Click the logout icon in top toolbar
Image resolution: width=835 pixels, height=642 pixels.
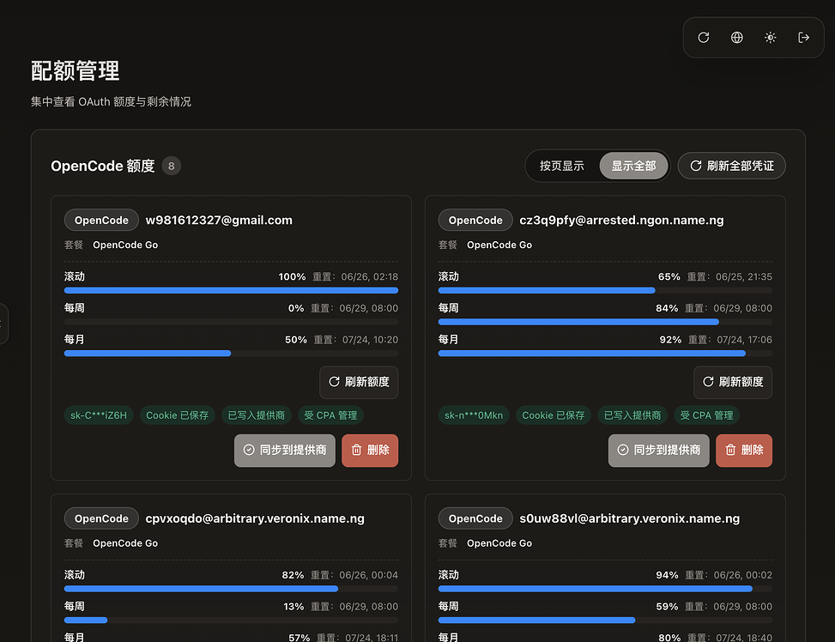(x=803, y=37)
